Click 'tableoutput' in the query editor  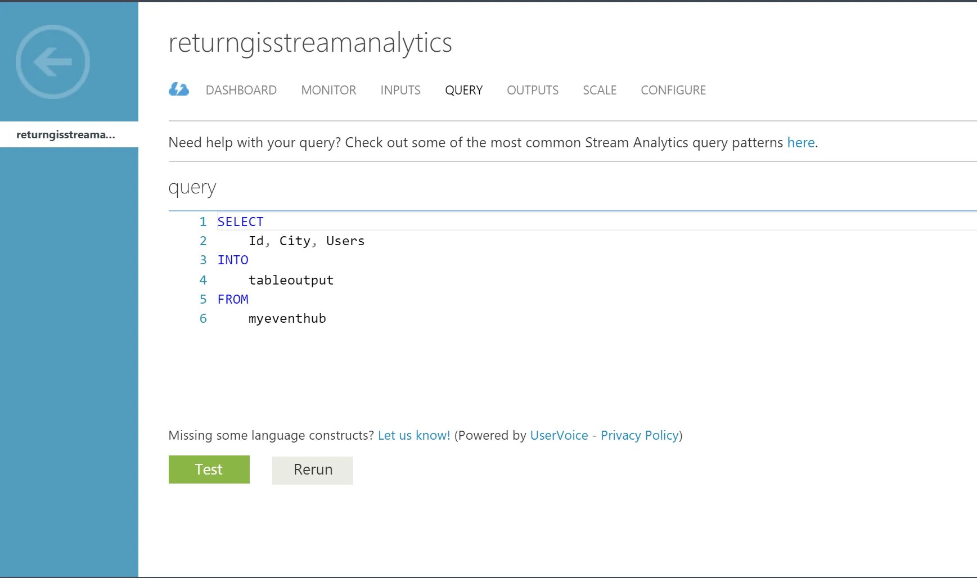[291, 280]
